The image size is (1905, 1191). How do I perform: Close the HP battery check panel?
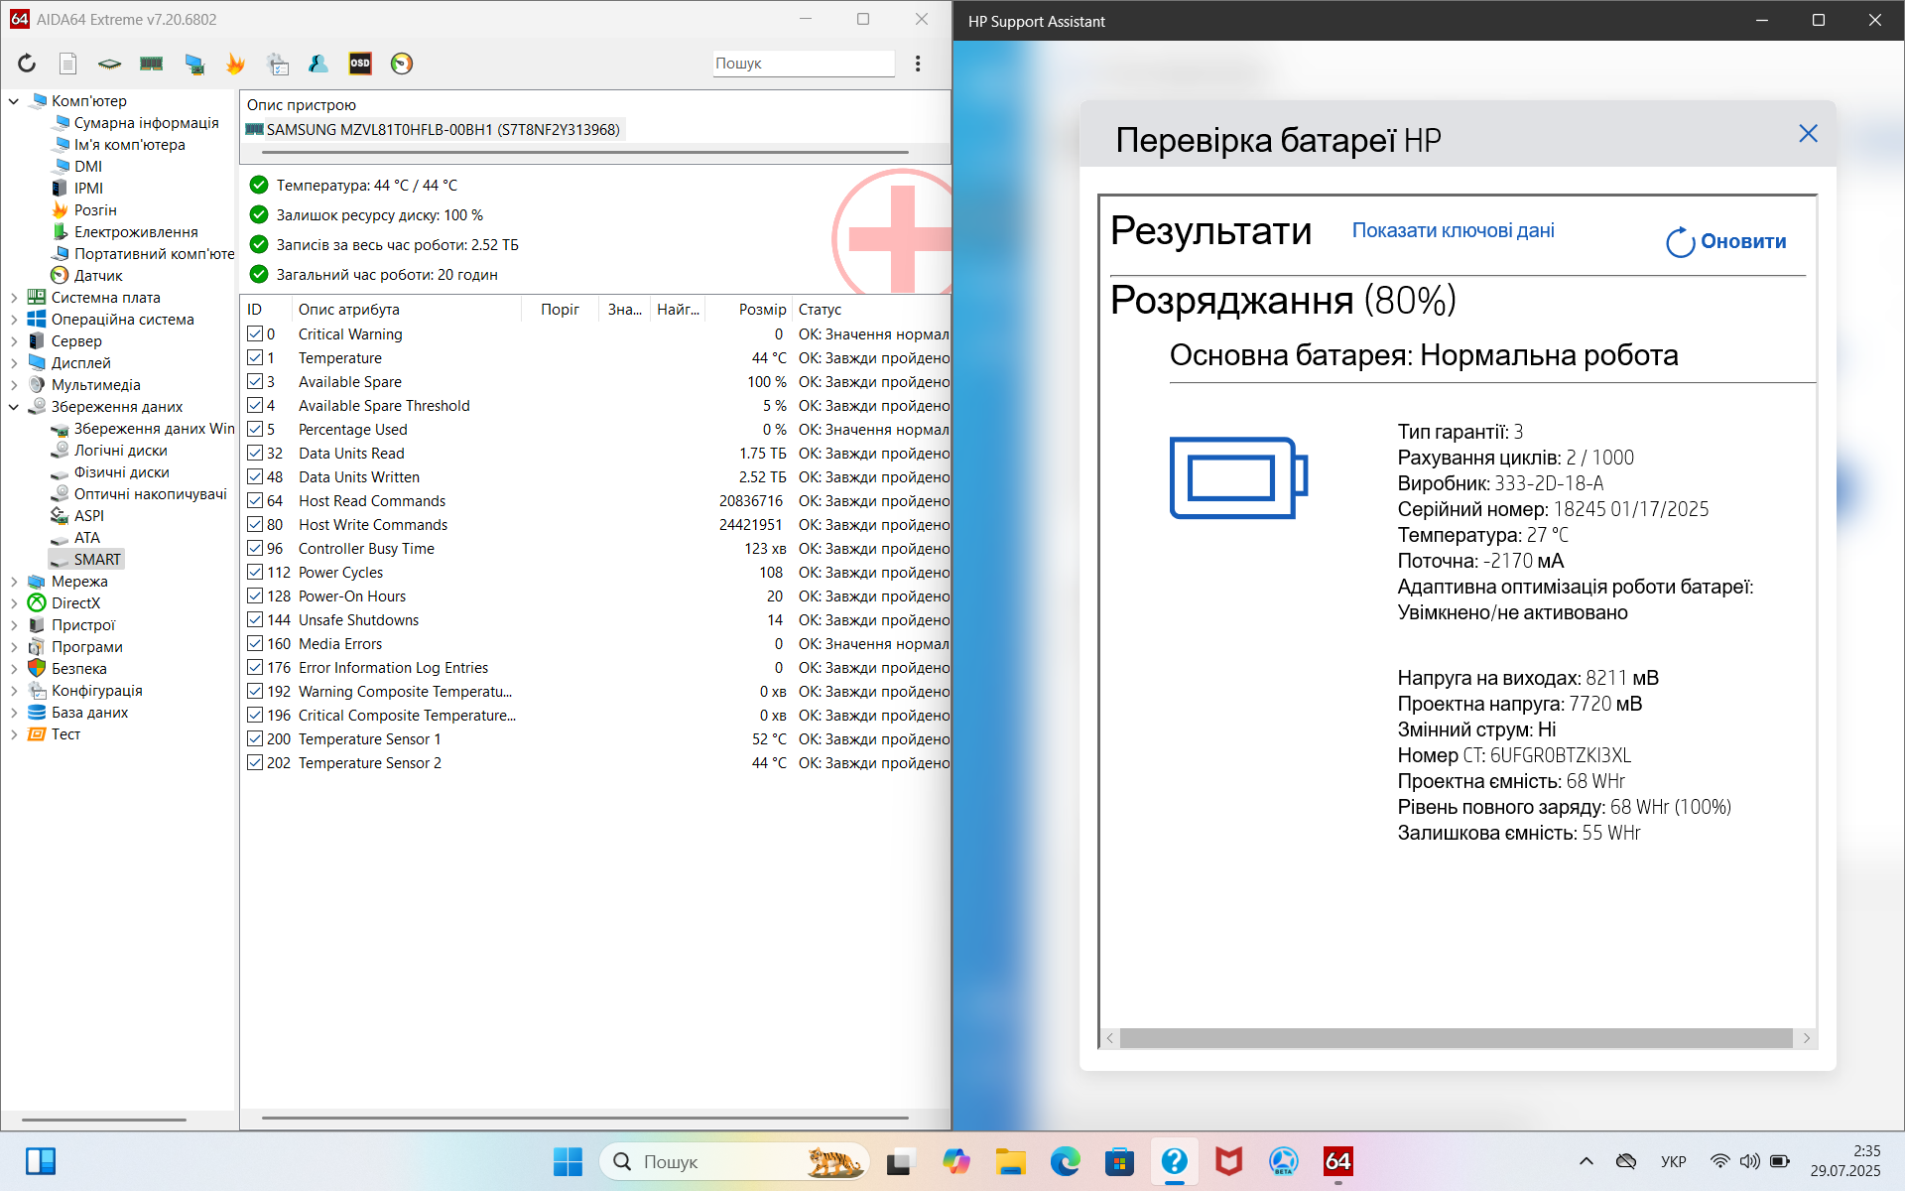[x=1808, y=134]
